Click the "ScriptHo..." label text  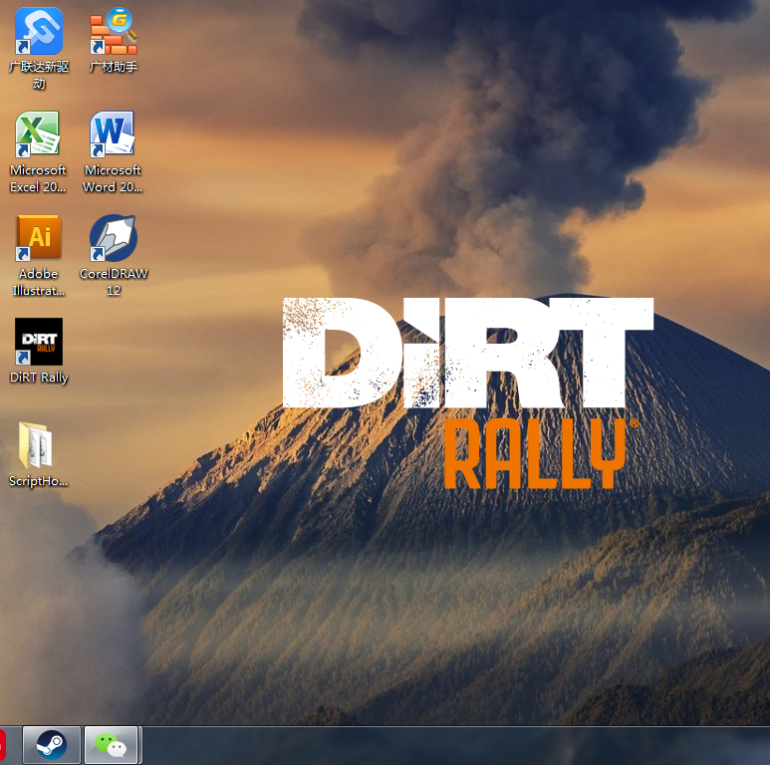(x=38, y=481)
